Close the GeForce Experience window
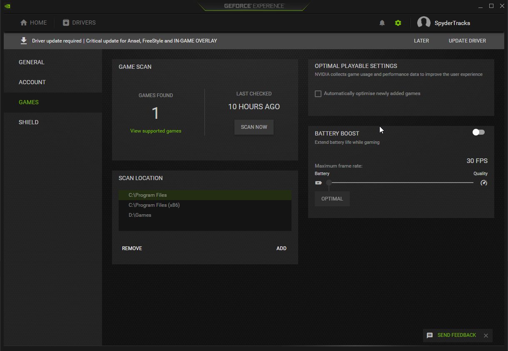Image resolution: width=508 pixels, height=351 pixels. click(502, 6)
